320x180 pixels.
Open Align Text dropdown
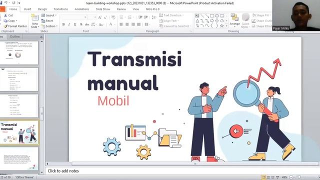point(169,21)
